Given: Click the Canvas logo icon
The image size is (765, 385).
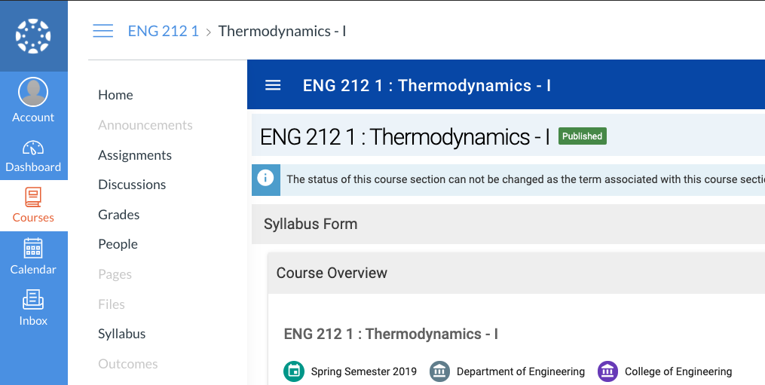Looking at the screenshot, I should (x=33, y=35).
